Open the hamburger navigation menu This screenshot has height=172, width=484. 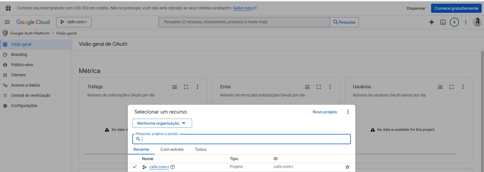tap(7, 22)
